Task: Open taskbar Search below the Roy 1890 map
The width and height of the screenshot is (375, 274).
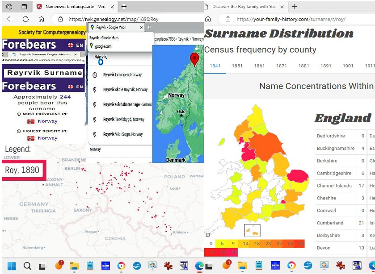Action: point(27,266)
